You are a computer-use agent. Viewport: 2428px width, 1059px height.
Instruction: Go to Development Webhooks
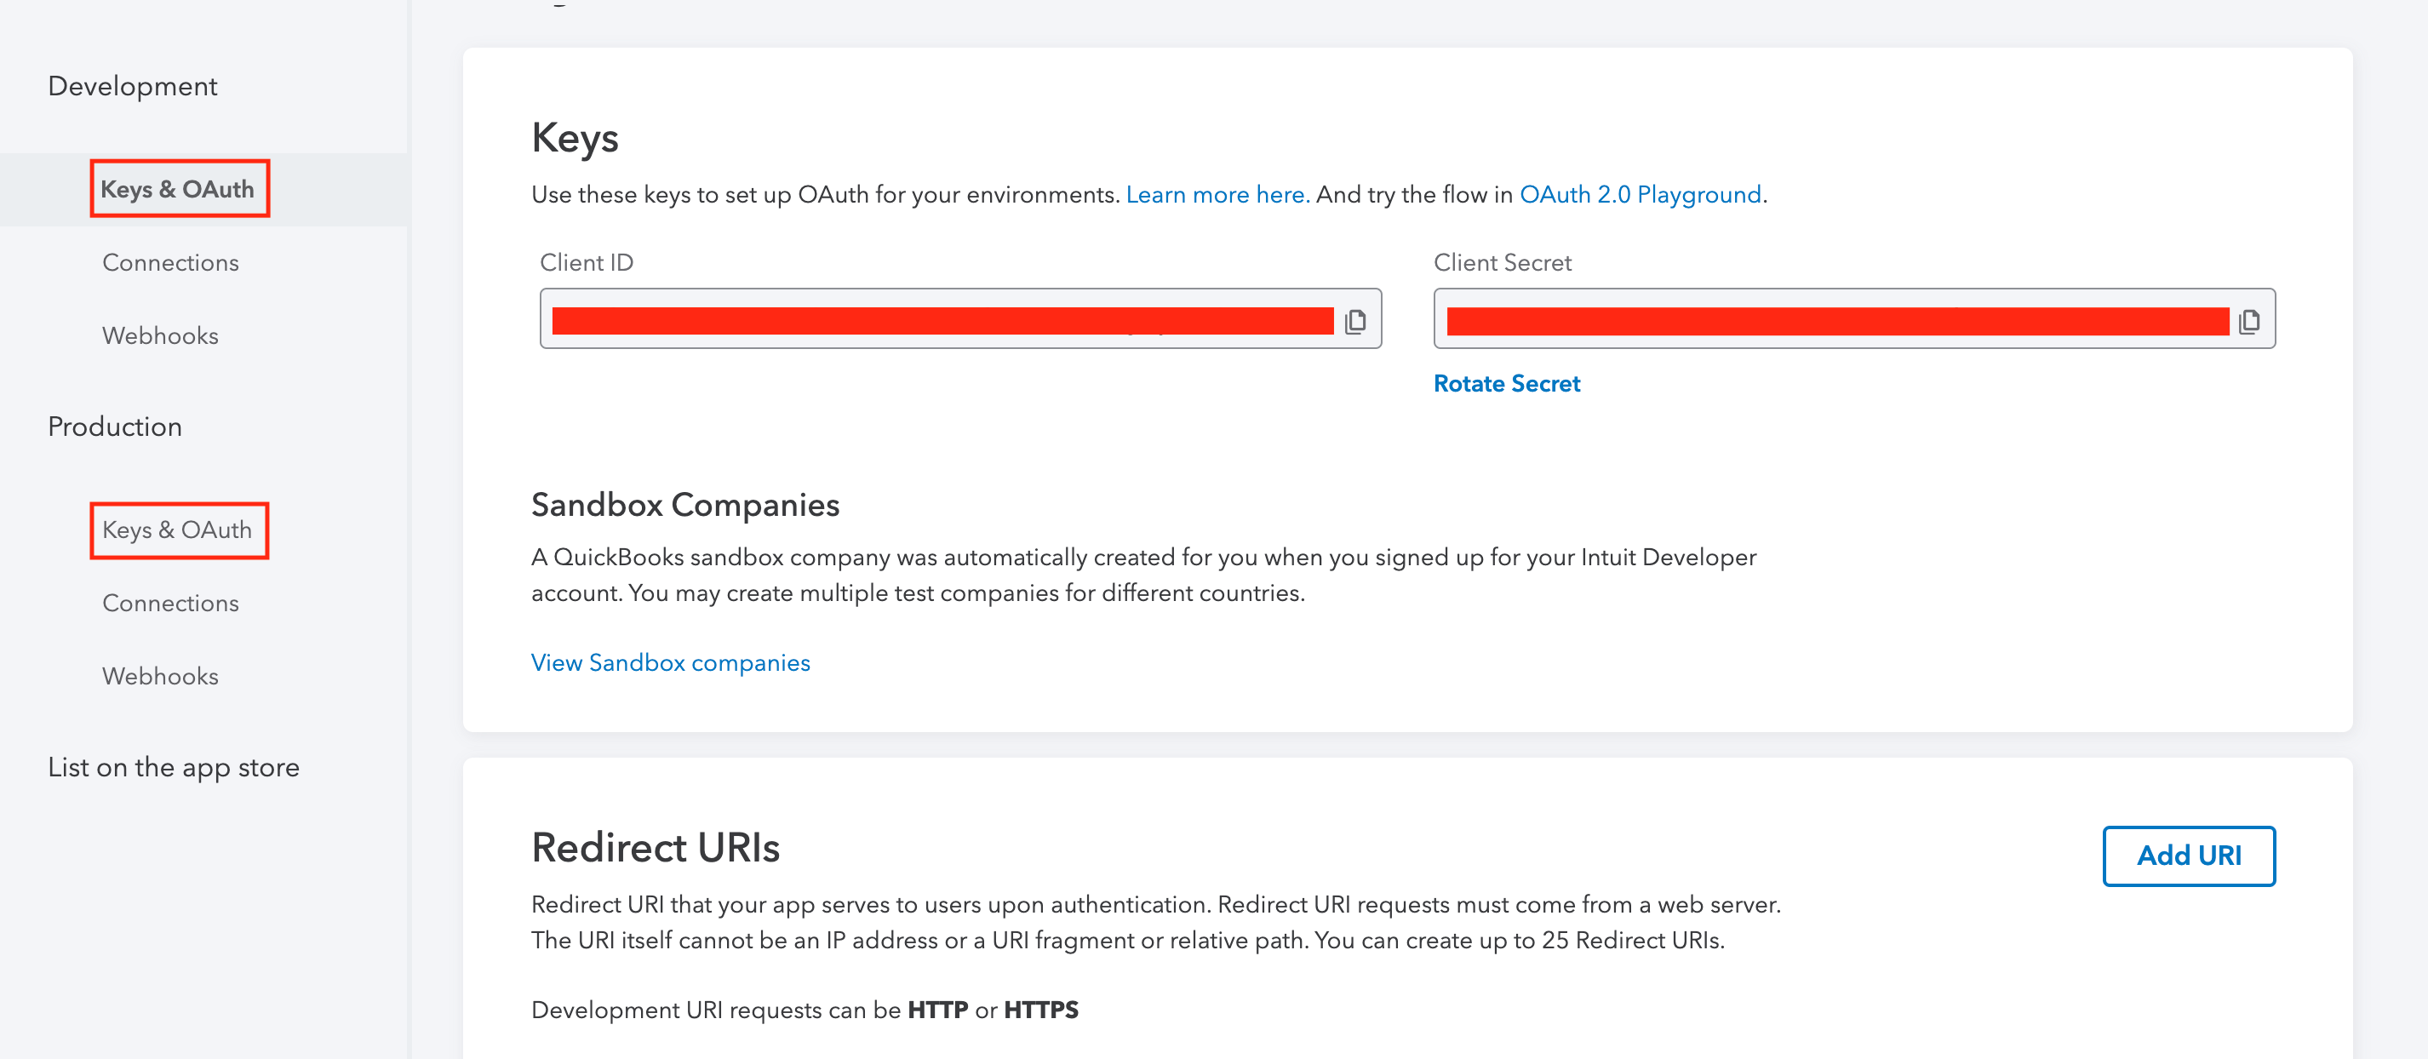click(x=160, y=335)
